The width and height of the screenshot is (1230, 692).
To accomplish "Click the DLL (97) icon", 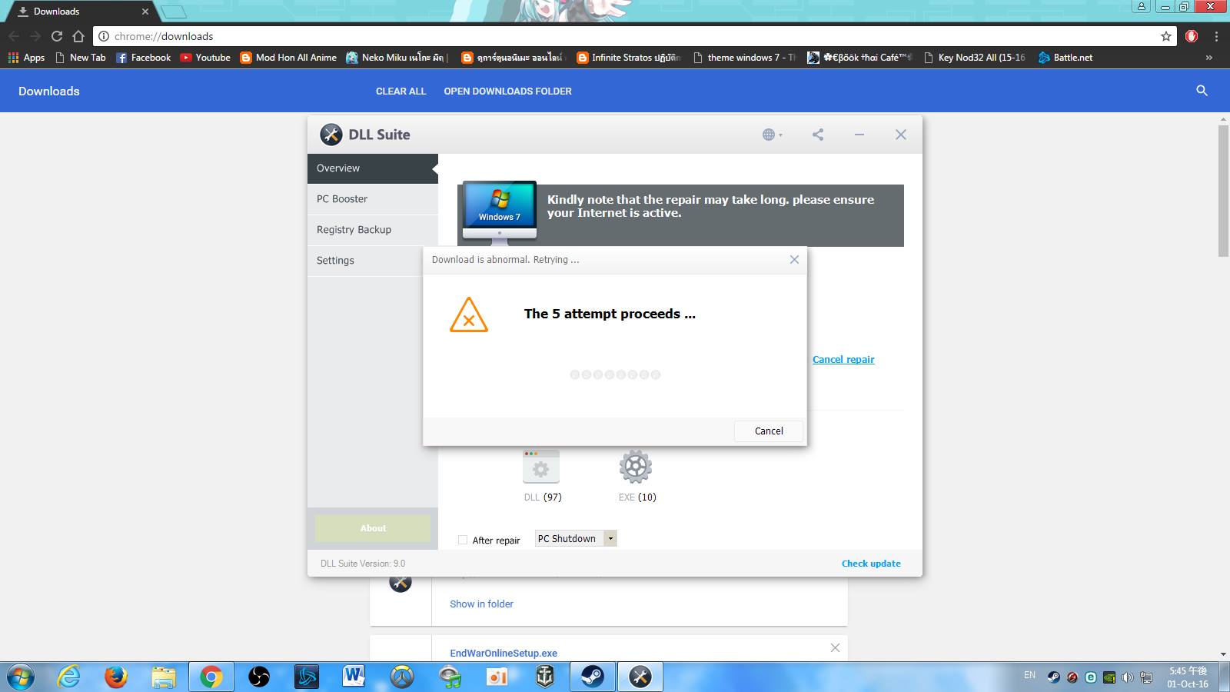I will coord(541,466).
